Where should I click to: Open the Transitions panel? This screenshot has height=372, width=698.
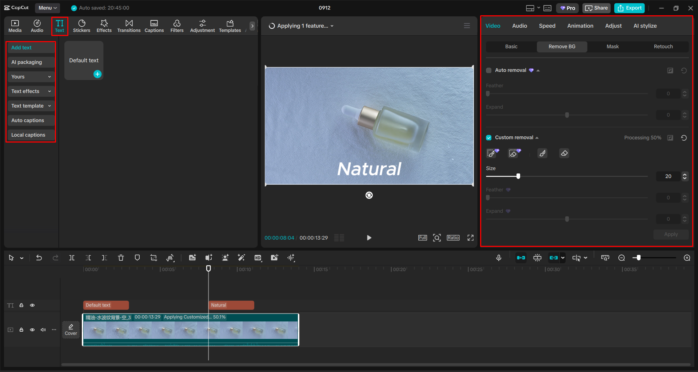[x=129, y=25]
